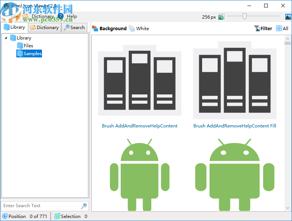
Task: Select the All view option
Action: pos(282,29)
